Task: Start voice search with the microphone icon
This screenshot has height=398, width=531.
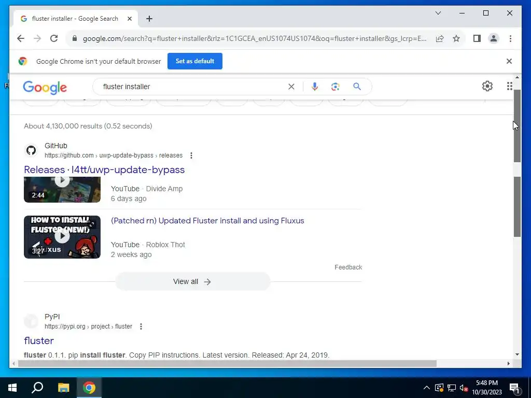Action: 315,87
